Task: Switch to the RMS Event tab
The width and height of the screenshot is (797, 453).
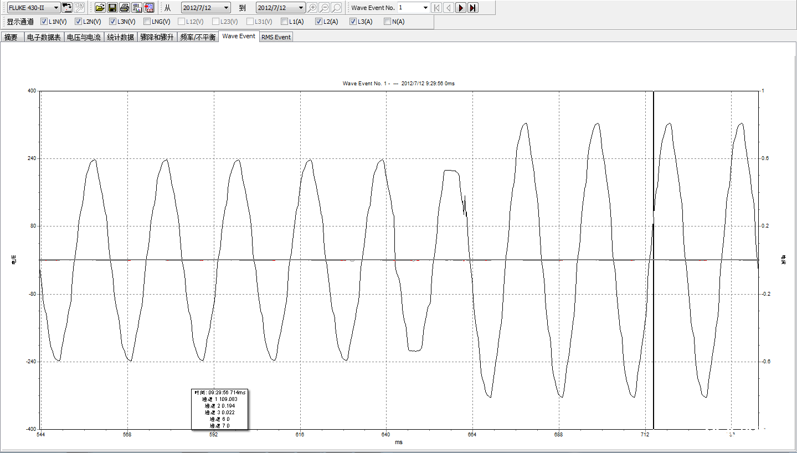Action: click(276, 37)
